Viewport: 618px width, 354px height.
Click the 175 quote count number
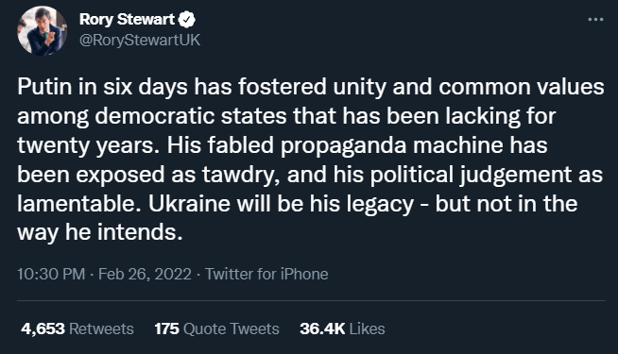click(166, 329)
